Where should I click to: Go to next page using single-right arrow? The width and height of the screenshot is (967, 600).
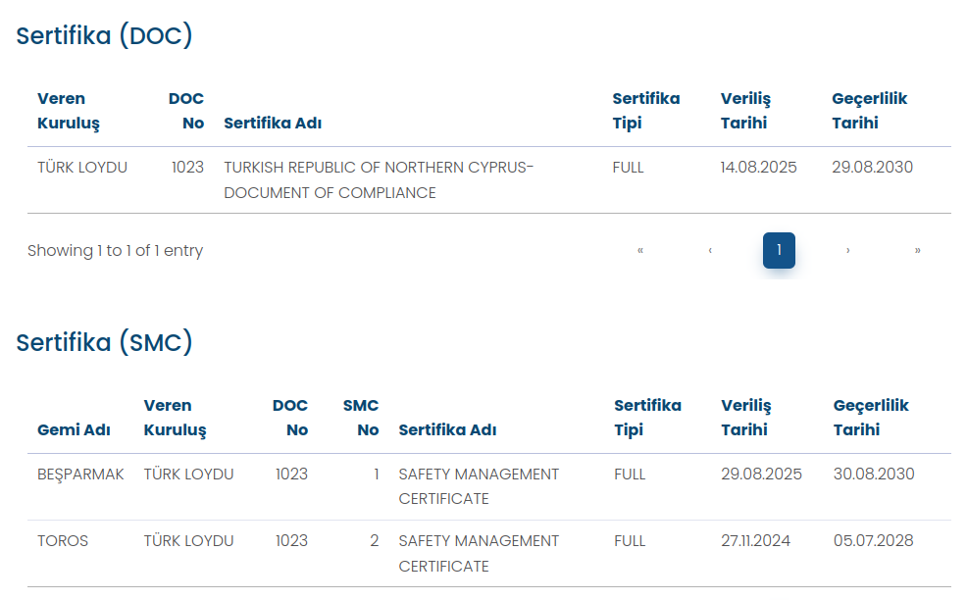click(848, 250)
